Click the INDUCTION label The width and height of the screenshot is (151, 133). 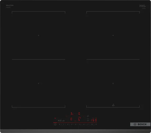(x=10, y=5)
